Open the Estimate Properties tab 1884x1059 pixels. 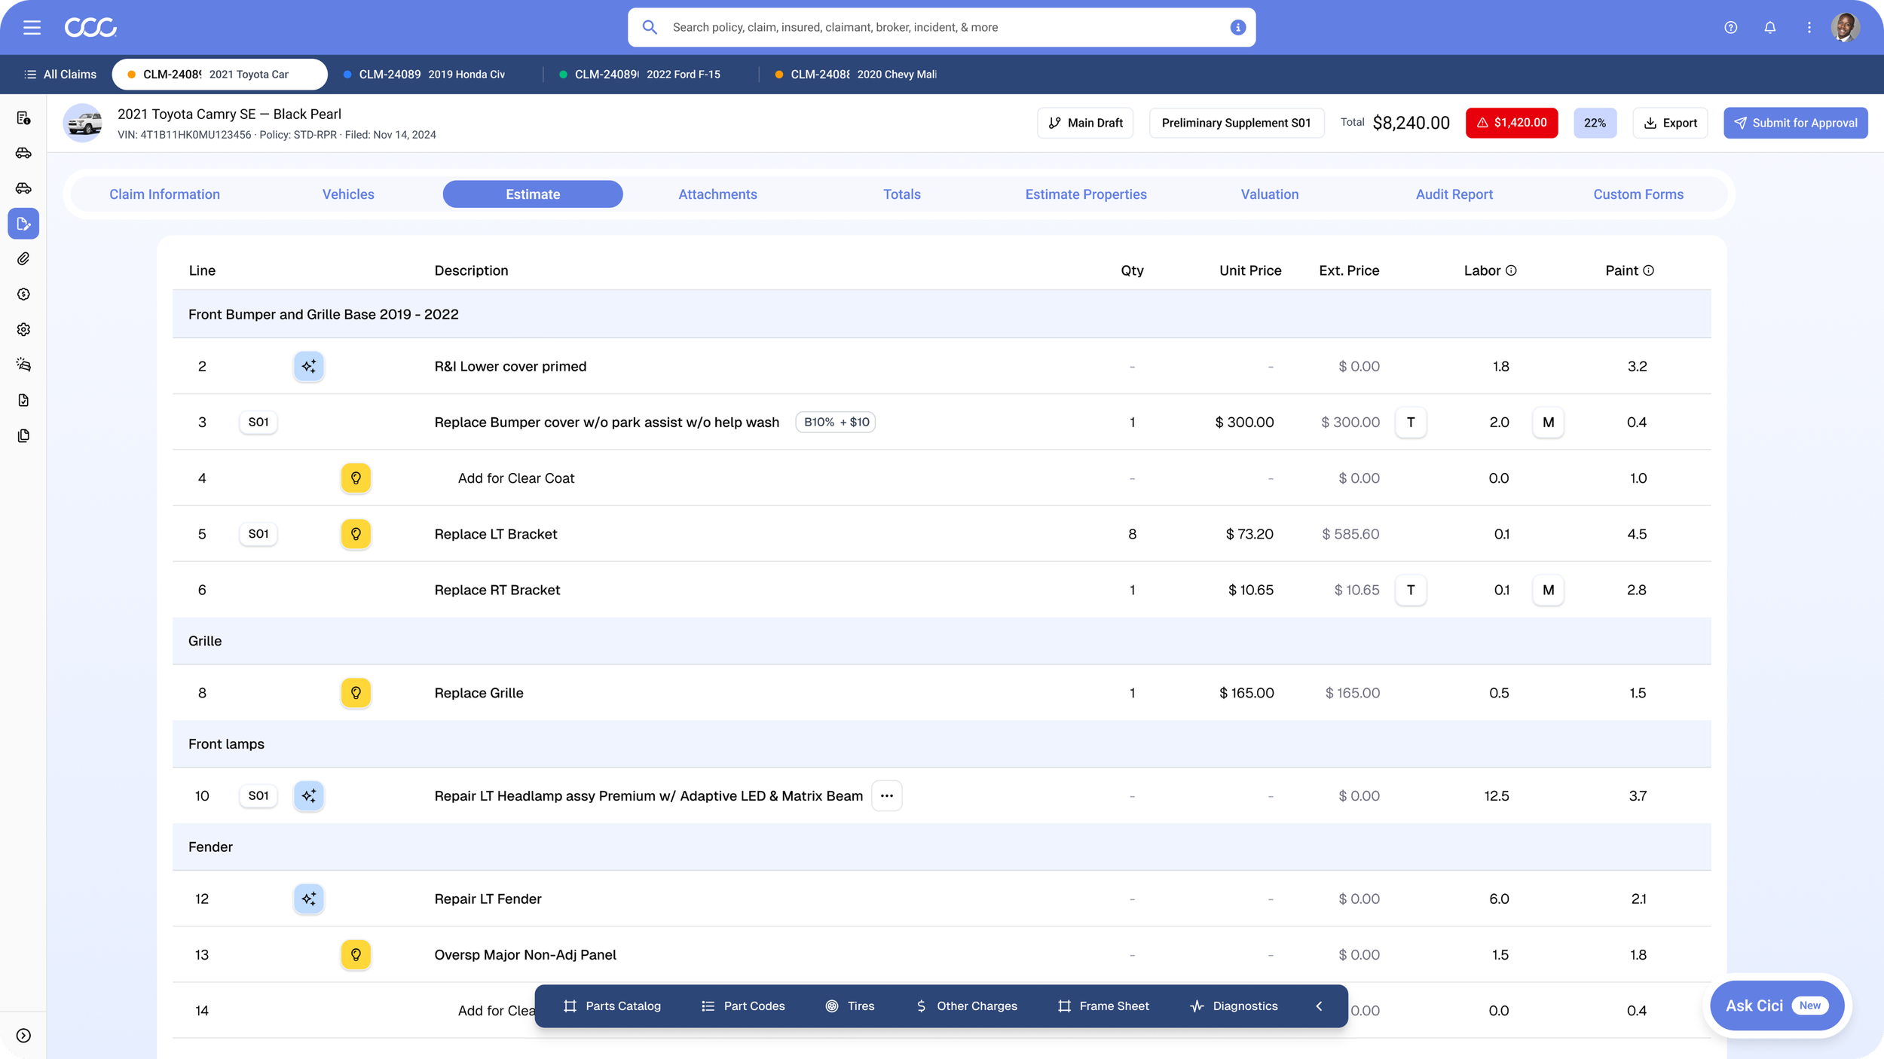(x=1086, y=194)
